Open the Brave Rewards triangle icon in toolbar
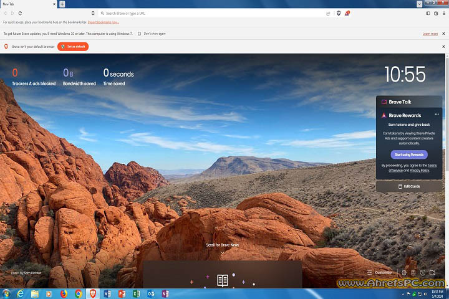 click(x=347, y=13)
